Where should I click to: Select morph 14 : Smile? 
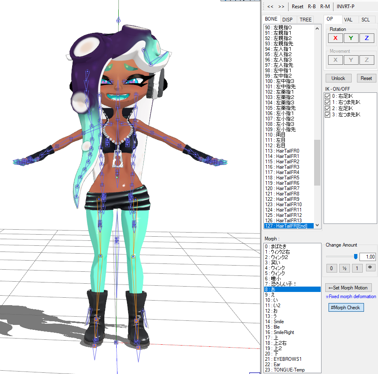292,322
